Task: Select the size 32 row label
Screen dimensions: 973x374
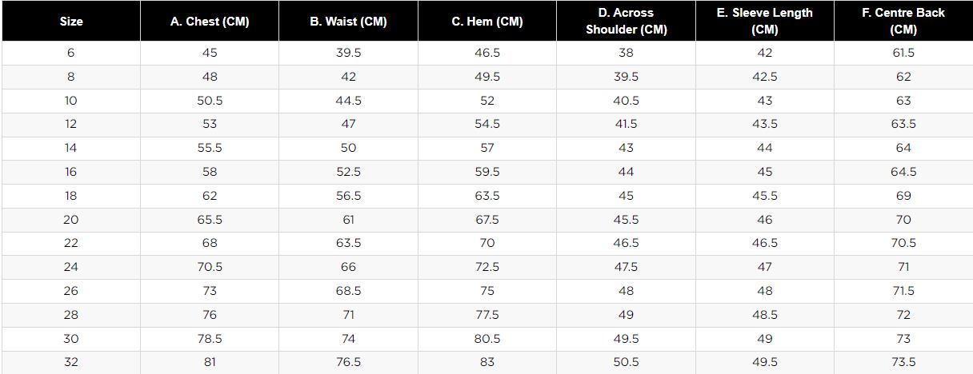Action: coord(71,362)
